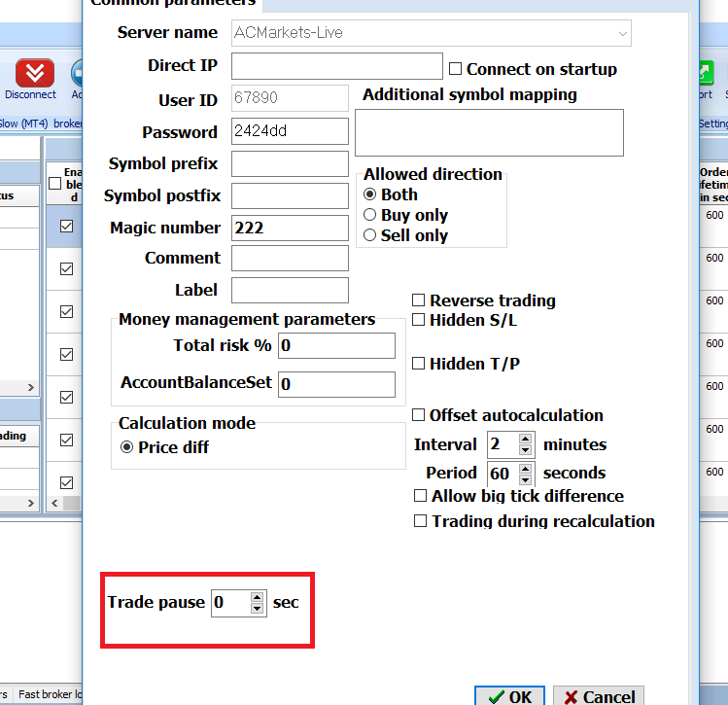
Task: Click the Direct IP input field
Action: click(336, 66)
